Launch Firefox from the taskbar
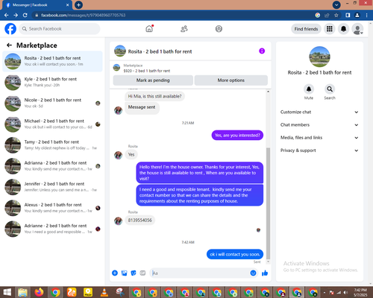The width and height of the screenshot is (373, 298). (x=39, y=292)
